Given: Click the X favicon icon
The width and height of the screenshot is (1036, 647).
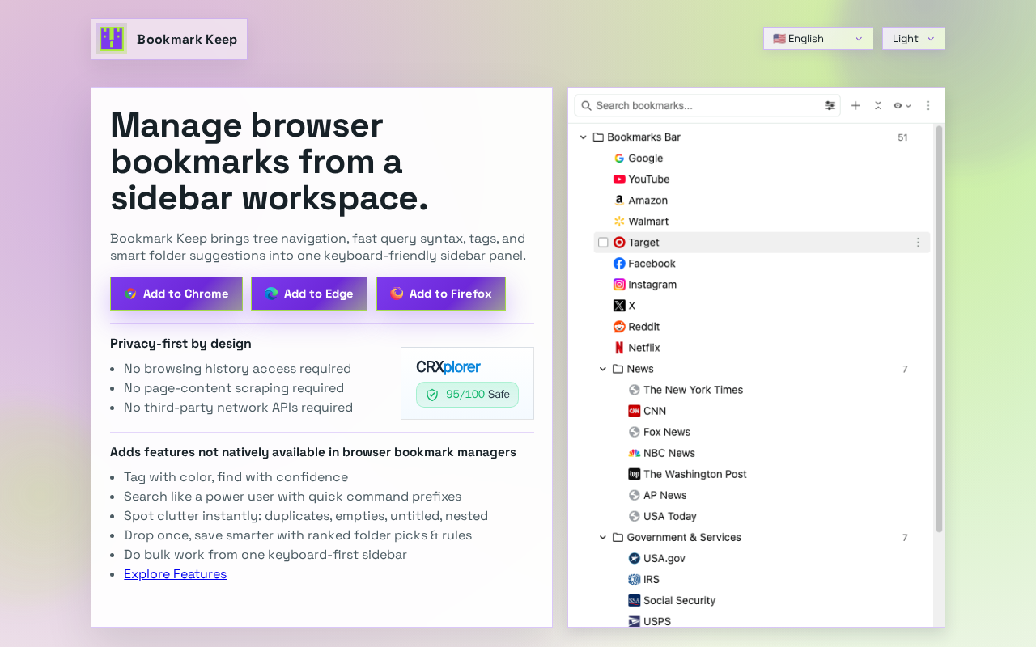Looking at the screenshot, I should [x=619, y=306].
